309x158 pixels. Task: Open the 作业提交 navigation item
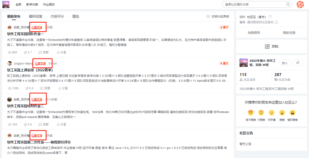(x=49, y=4)
